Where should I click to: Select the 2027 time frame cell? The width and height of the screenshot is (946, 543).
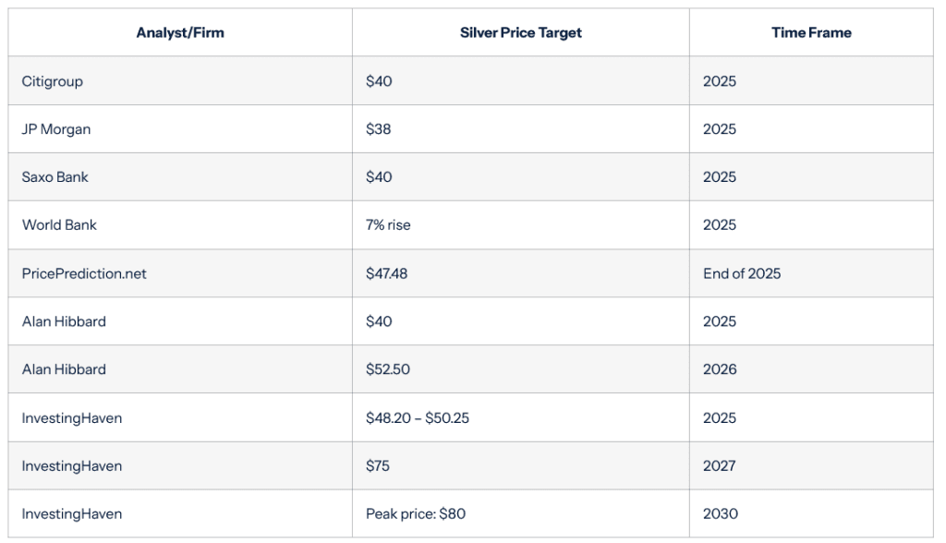[720, 466]
